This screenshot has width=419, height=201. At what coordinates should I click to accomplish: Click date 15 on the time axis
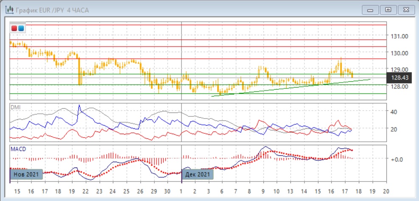17,191
